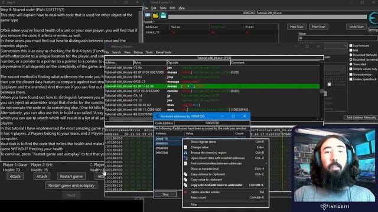
Task: Click the Count column header in accessed list
Action: (240, 134)
